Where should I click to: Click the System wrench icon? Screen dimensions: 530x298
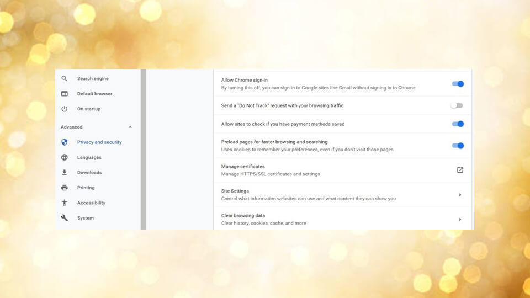(x=64, y=218)
